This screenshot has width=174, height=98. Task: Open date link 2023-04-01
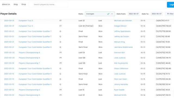click(9, 21)
